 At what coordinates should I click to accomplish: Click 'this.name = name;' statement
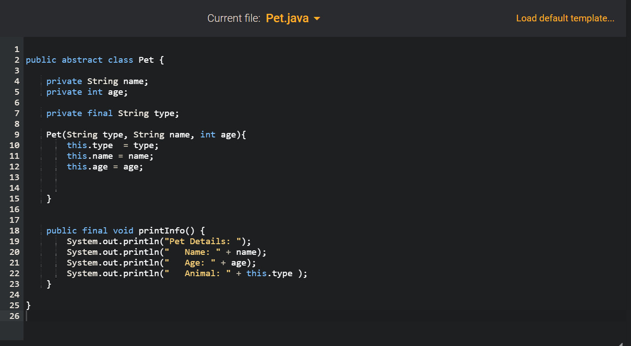tap(110, 156)
